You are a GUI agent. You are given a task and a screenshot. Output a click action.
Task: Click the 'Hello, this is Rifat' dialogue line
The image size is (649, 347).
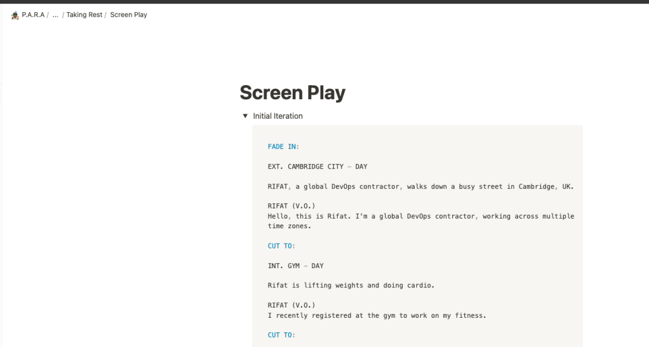pyautogui.click(x=421, y=216)
